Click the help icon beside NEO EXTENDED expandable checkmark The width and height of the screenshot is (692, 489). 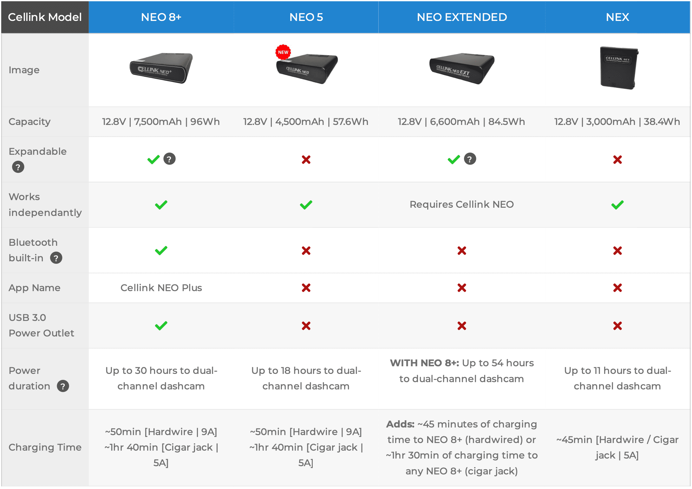[x=470, y=159]
